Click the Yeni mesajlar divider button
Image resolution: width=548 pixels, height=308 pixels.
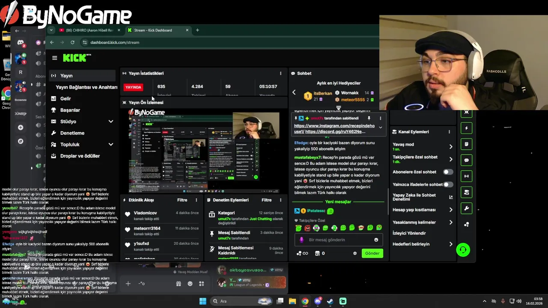[338, 201]
